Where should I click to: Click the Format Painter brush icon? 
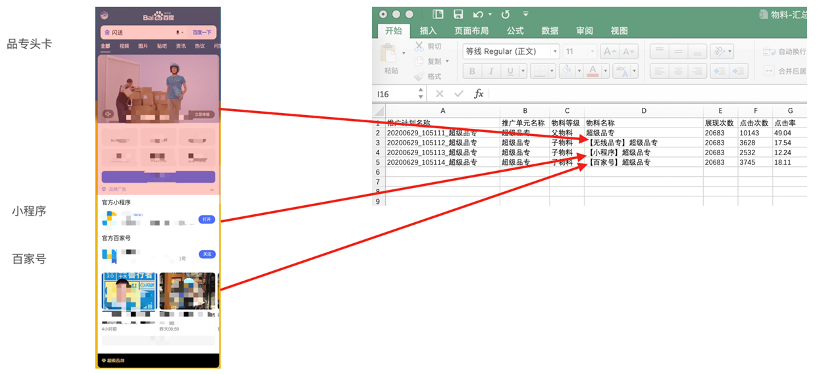(419, 76)
